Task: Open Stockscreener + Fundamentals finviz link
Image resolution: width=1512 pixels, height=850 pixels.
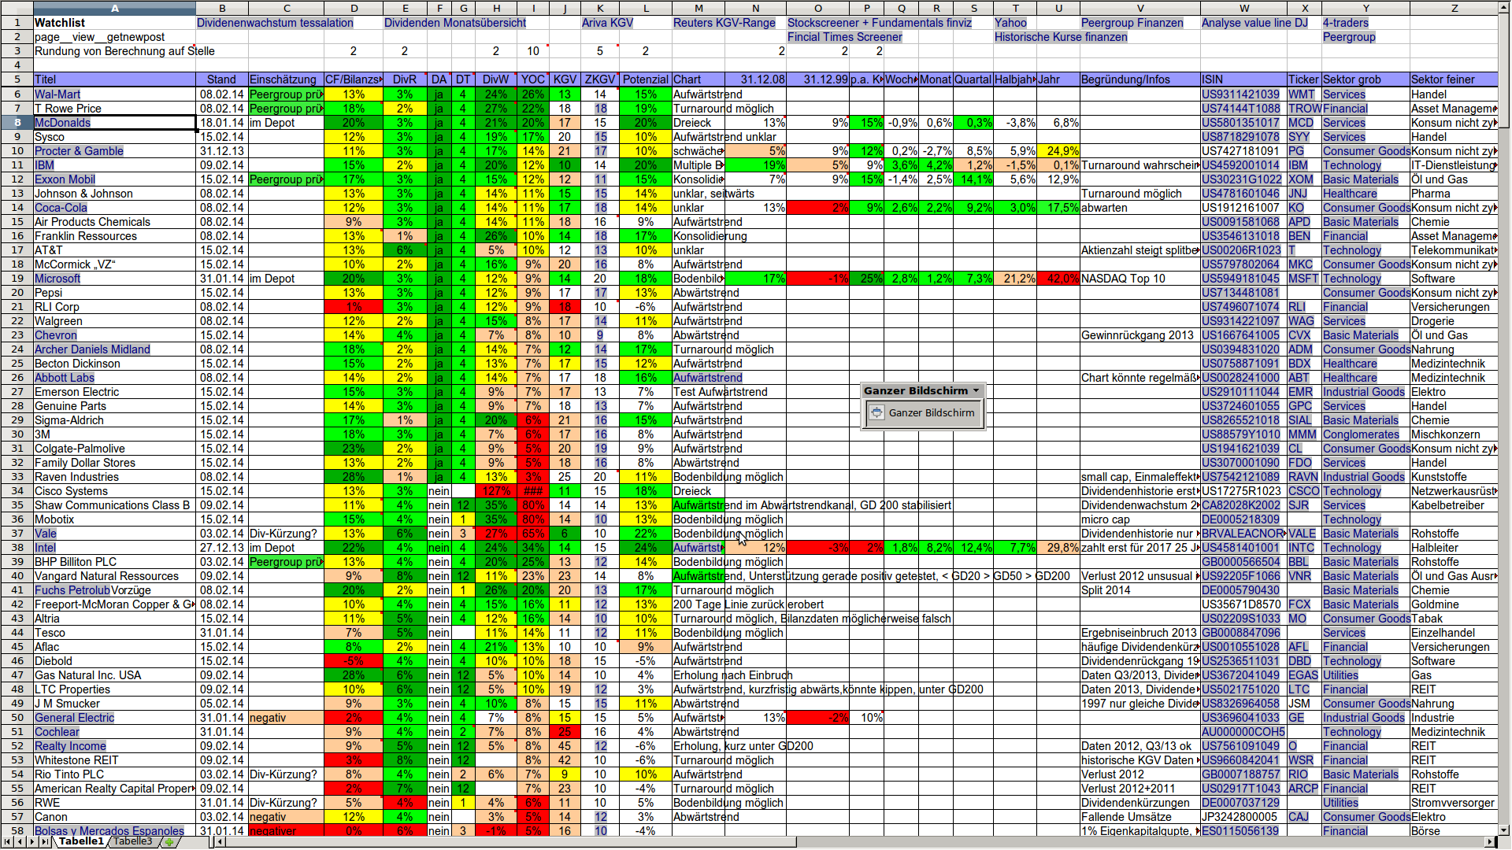Action: click(879, 23)
